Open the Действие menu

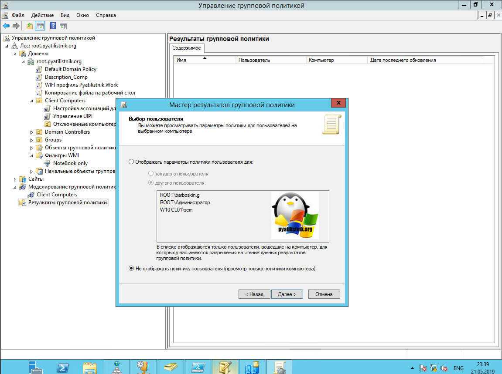[x=42, y=15]
